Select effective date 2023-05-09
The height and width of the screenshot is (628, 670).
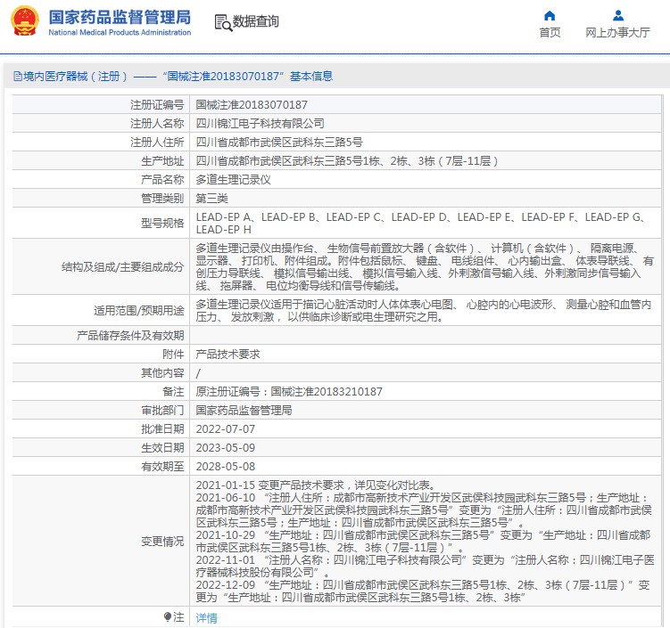click(225, 448)
